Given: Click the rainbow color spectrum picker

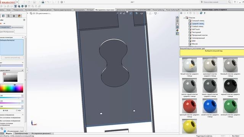Looking at the screenshot, I should (11, 88).
